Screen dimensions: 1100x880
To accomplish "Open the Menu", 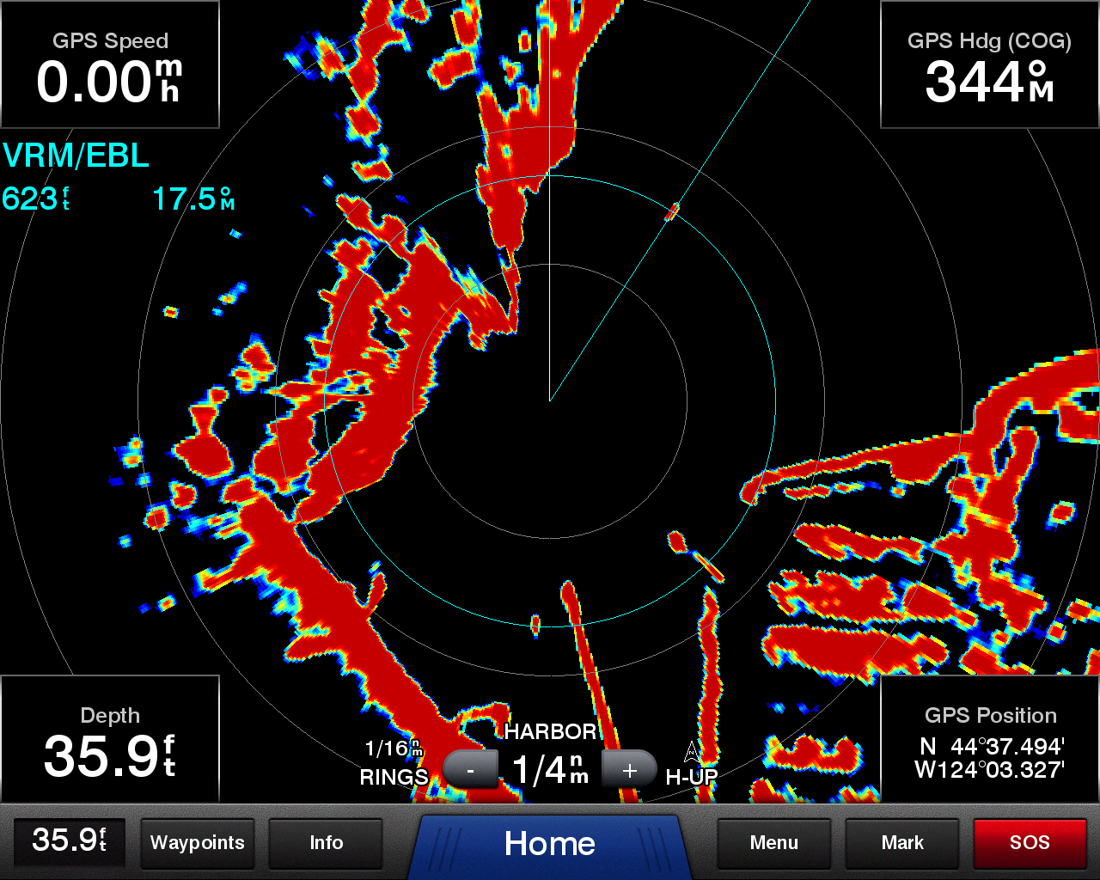I will [773, 843].
